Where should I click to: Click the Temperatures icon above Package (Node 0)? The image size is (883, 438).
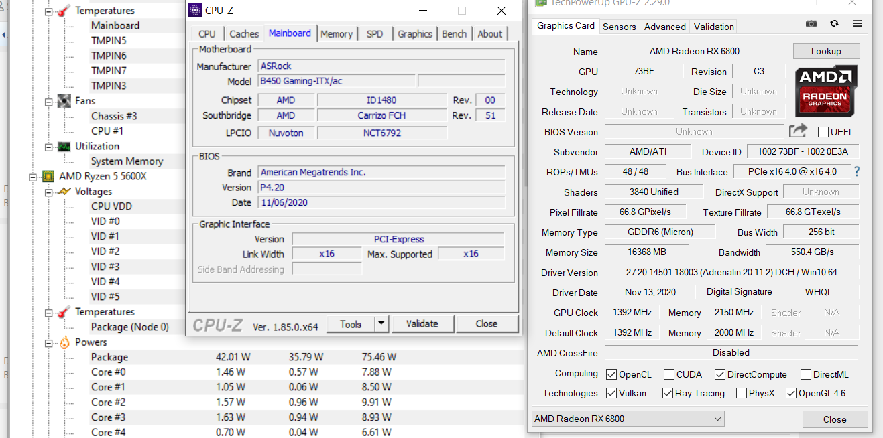pyautogui.click(x=64, y=312)
